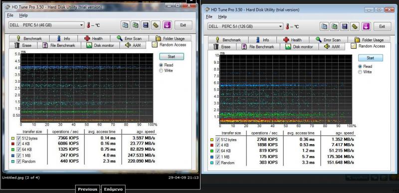This screenshot has width=399, height=193.
Task: Open drive dropdown PERC 5/i (126 GB)
Action: pos(245,26)
